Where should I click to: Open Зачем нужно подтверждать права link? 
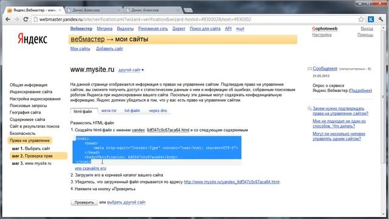coord(340,111)
